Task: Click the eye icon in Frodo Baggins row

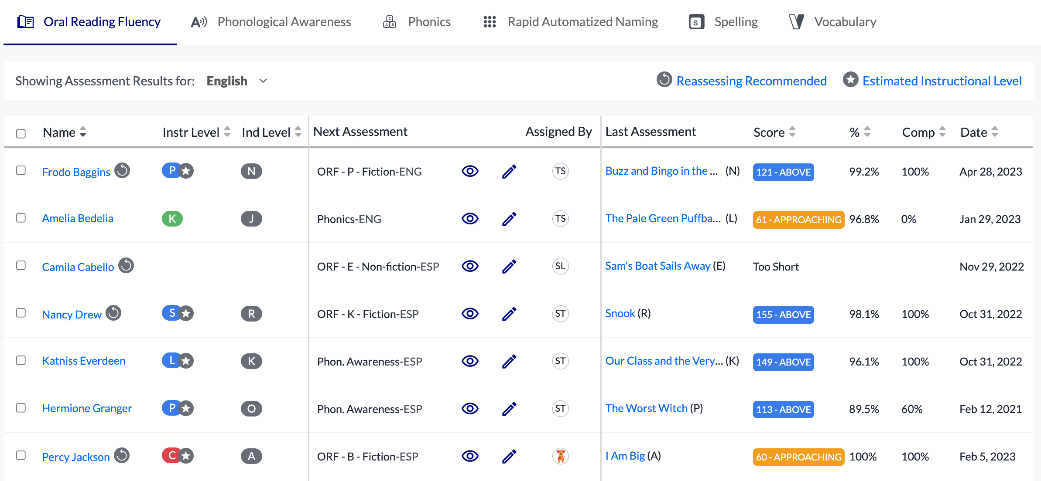Action: point(470,171)
